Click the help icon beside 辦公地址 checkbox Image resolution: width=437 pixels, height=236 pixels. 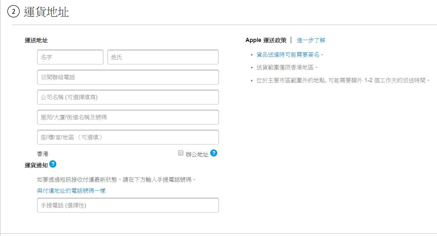pyautogui.click(x=214, y=154)
